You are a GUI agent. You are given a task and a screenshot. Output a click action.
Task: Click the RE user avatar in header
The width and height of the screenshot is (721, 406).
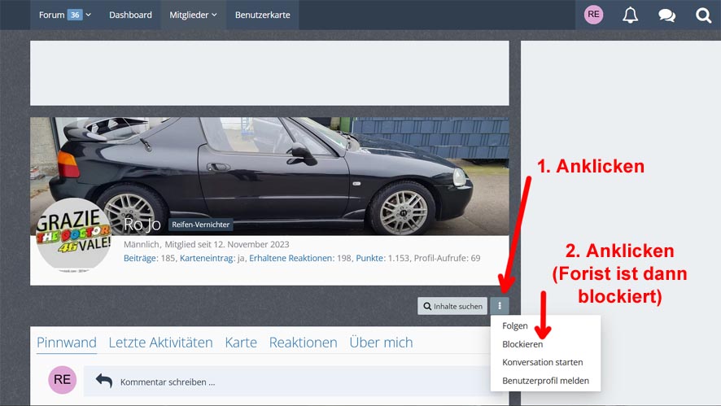[x=594, y=15]
